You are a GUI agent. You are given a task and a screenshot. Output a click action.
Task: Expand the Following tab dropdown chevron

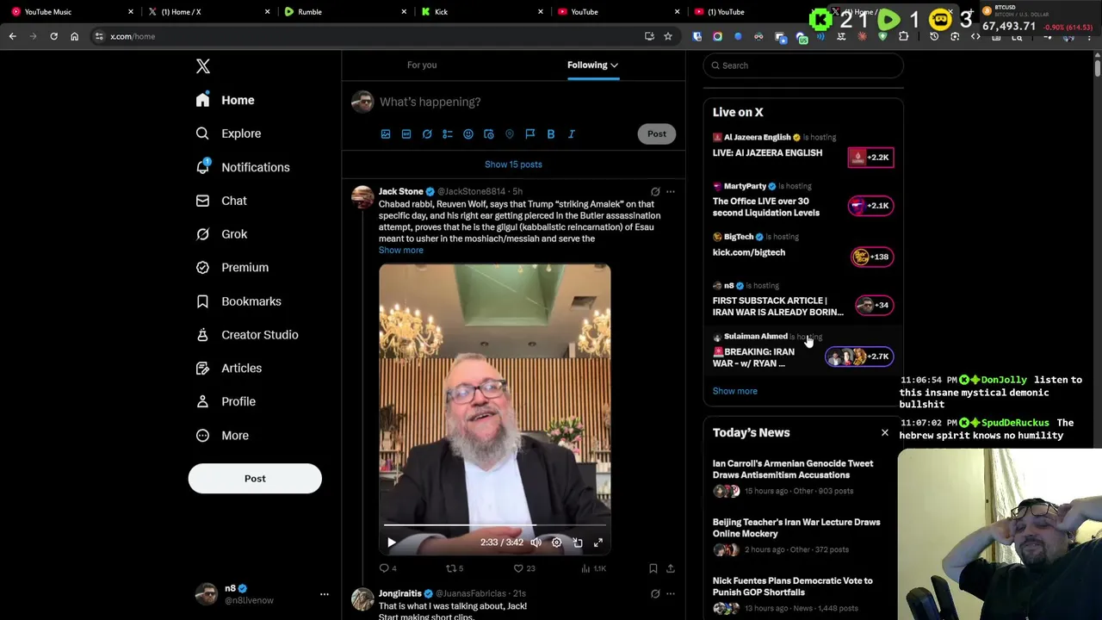coord(614,65)
